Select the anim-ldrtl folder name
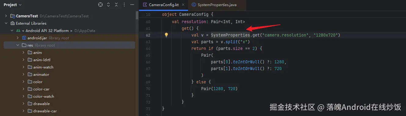406x116 pixels. pos(42,60)
